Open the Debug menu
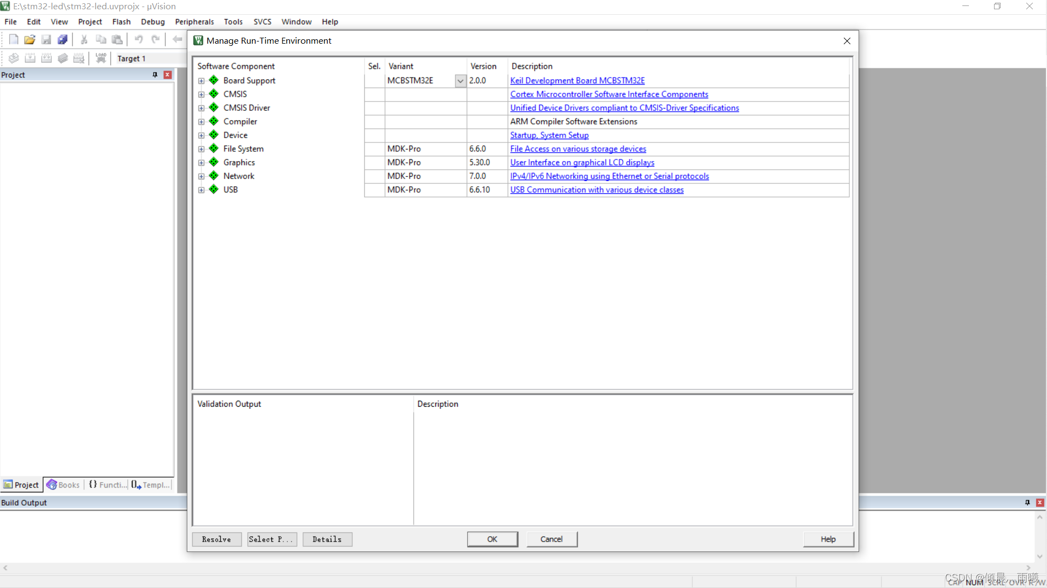Image resolution: width=1047 pixels, height=588 pixels. click(152, 22)
